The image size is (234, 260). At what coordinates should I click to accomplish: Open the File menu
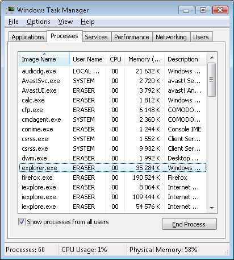(x=14, y=22)
